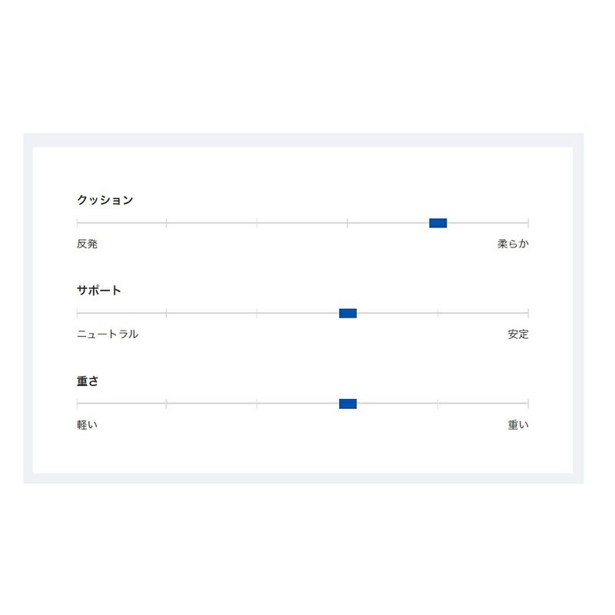This screenshot has width=615, height=615.
Task: Set 重さ slider to the 軽い end tick
Action: pyautogui.click(x=78, y=404)
